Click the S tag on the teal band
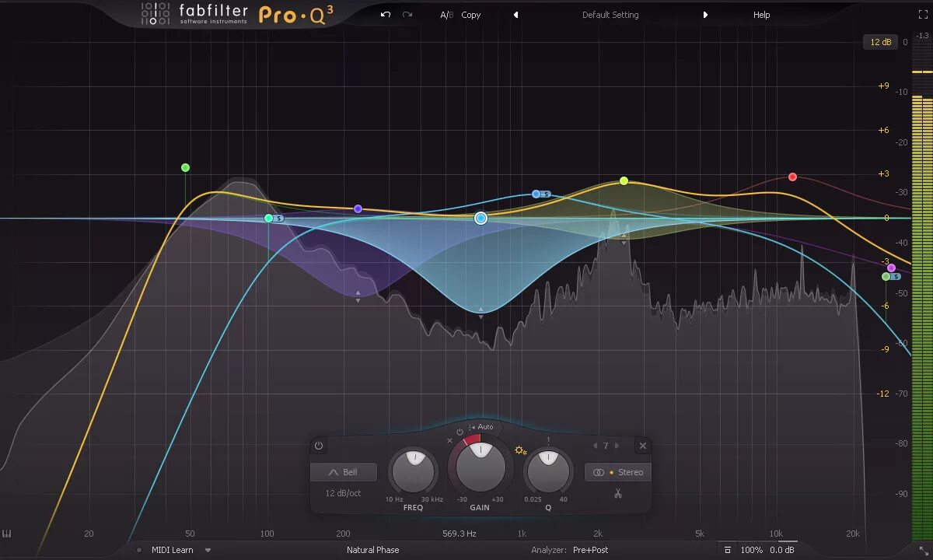933x560 pixels. pyautogui.click(x=279, y=219)
